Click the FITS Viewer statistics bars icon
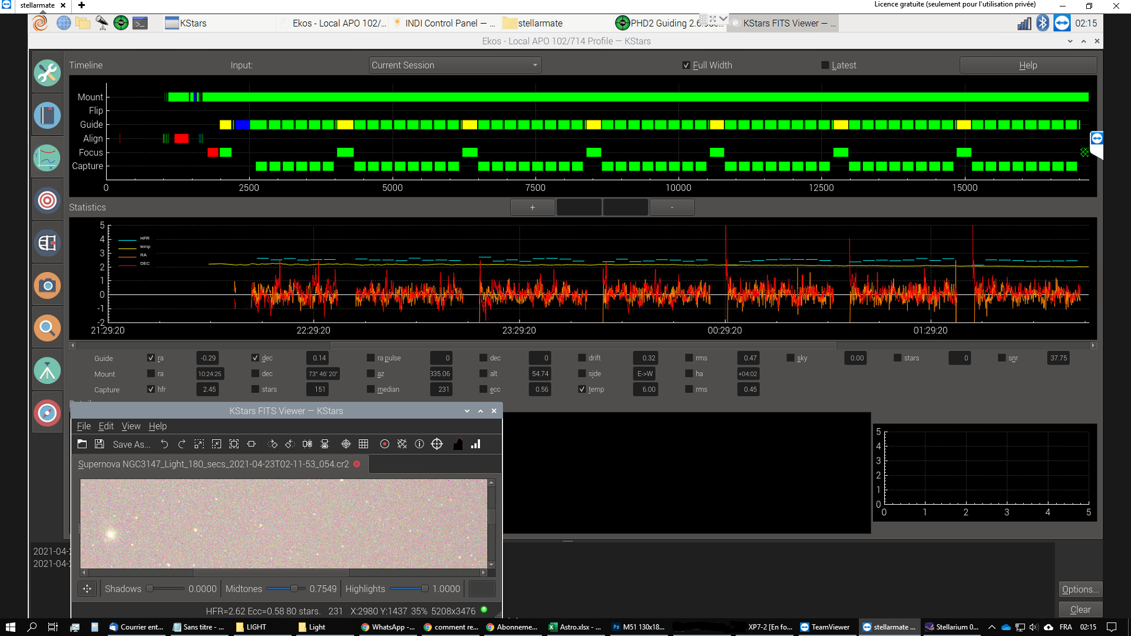This screenshot has height=636, width=1131. pyautogui.click(x=475, y=444)
